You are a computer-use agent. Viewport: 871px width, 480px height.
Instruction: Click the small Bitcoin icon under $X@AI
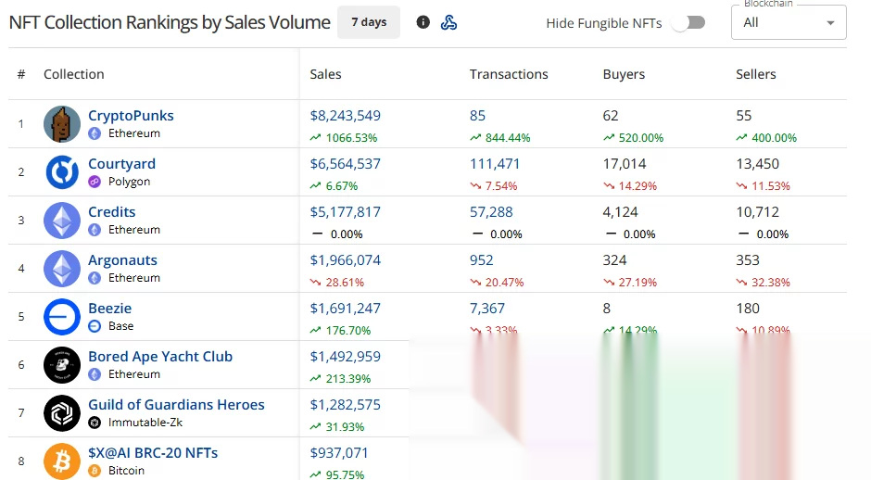(x=95, y=471)
